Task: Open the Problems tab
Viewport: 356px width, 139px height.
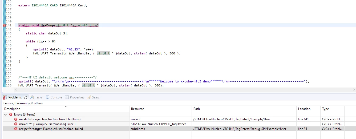Action: pyautogui.click(x=15, y=97)
